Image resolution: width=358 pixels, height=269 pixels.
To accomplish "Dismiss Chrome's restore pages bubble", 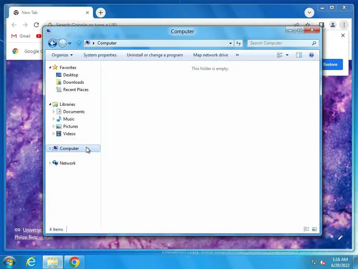I will (343, 35).
